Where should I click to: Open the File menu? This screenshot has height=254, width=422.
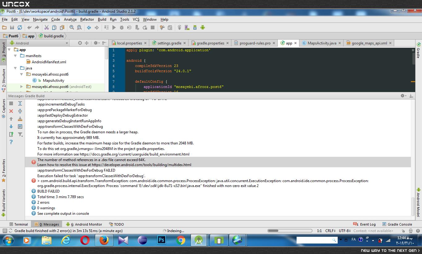[5, 19]
